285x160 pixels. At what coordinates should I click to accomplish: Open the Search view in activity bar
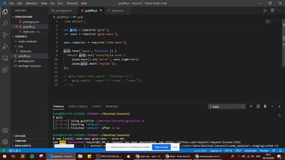point(5,23)
